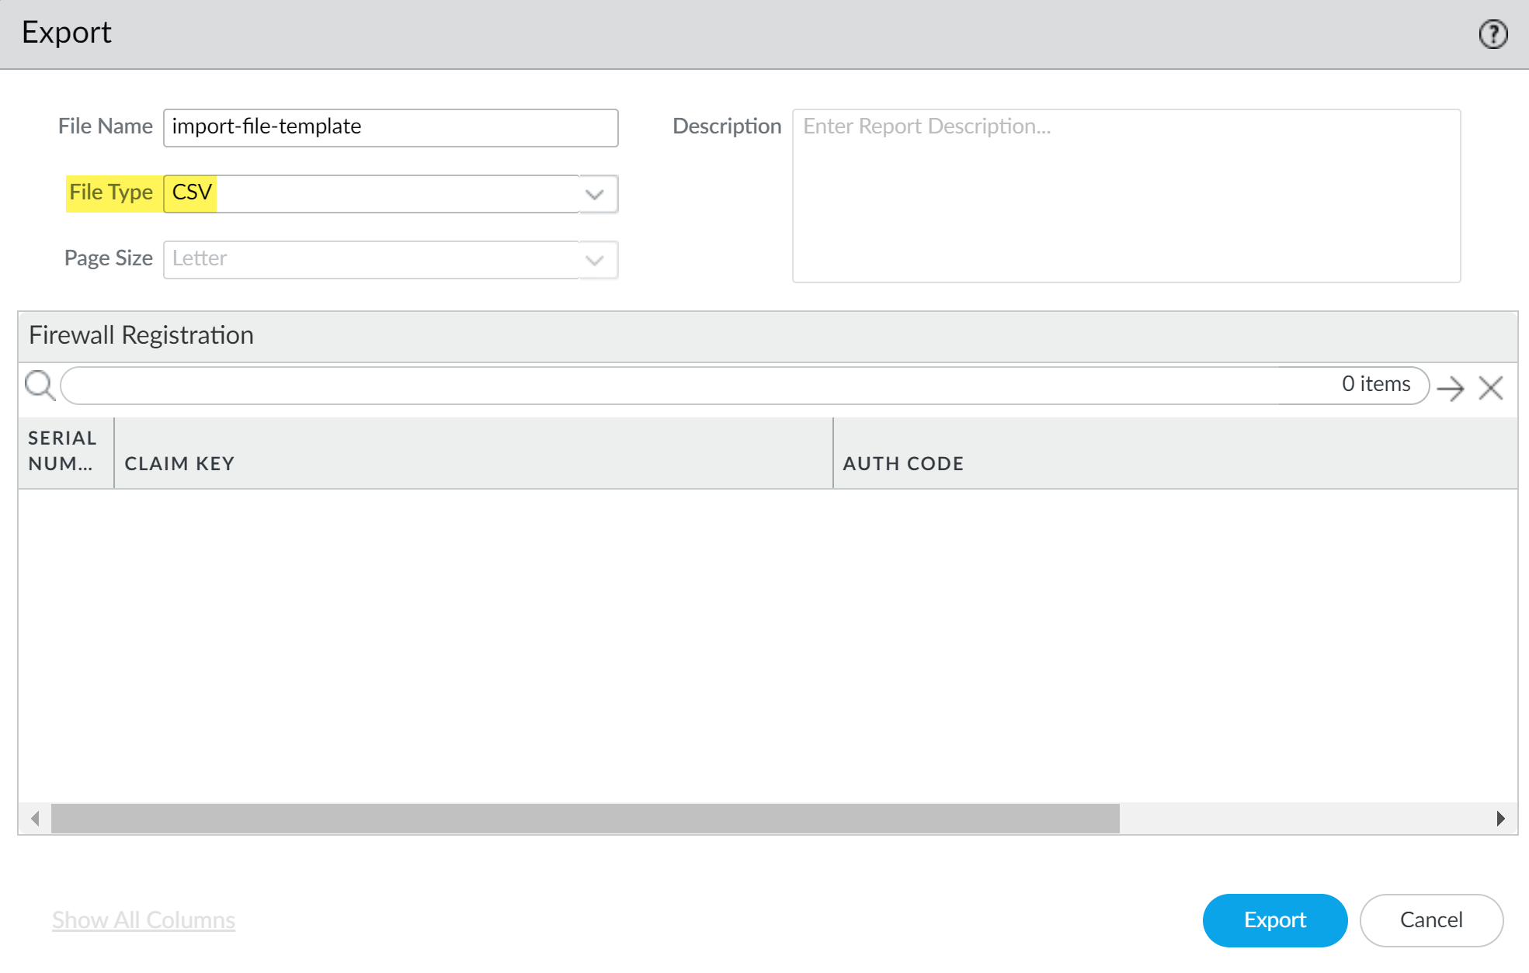Click the magnifying glass search icon
Screen dimensions: 1529x973
point(40,385)
